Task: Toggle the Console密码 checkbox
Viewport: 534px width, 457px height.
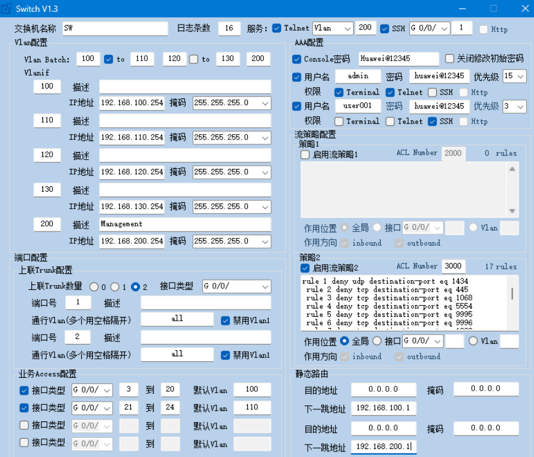Action: pyautogui.click(x=297, y=59)
